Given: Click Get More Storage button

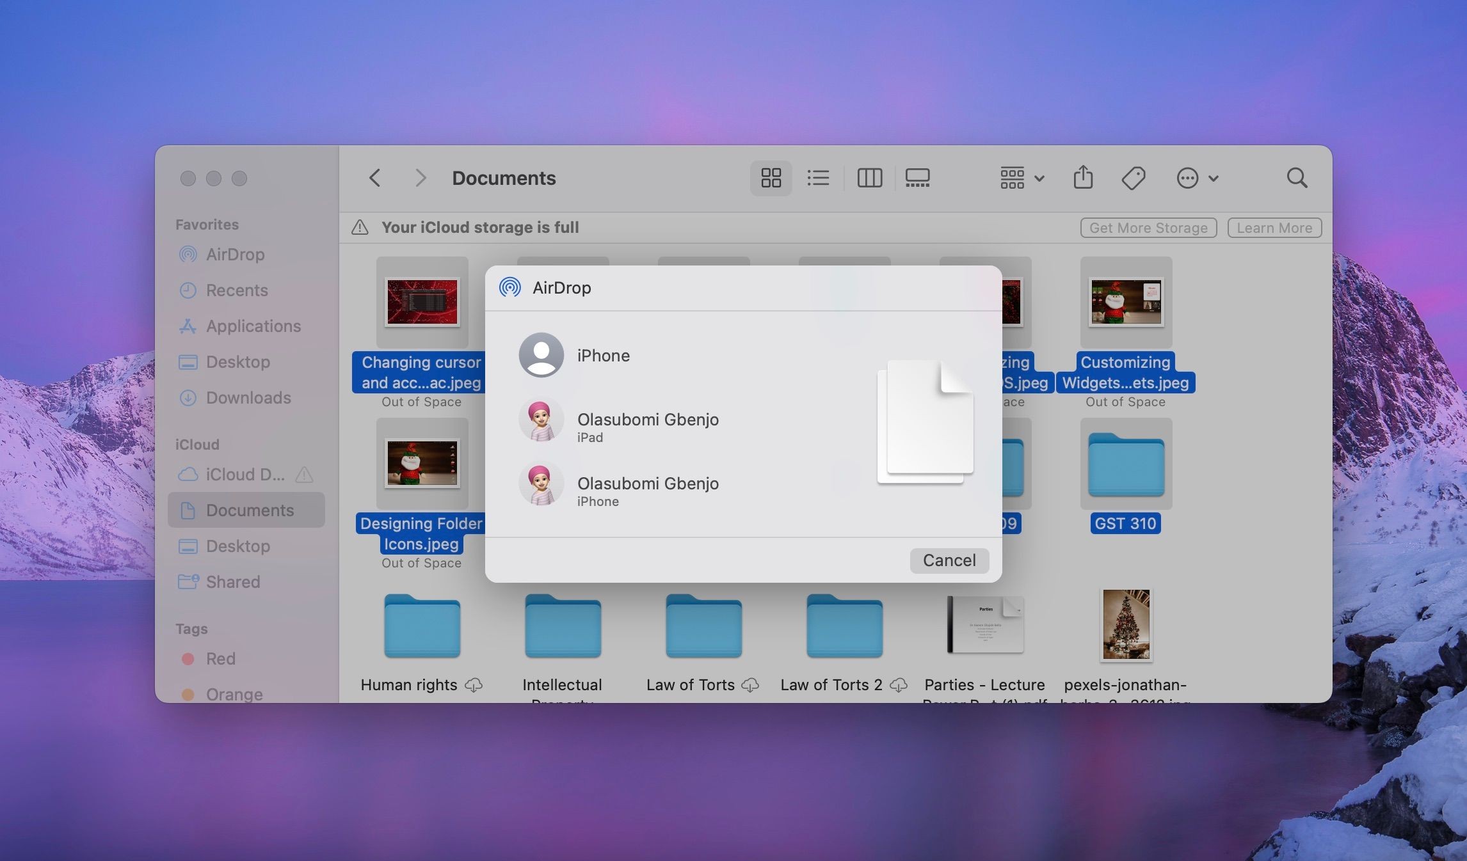Looking at the screenshot, I should point(1148,228).
